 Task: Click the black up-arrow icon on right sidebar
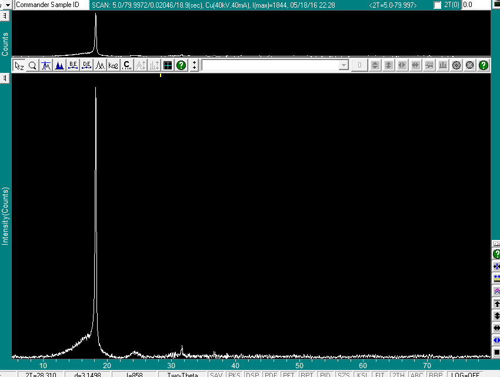point(496,304)
